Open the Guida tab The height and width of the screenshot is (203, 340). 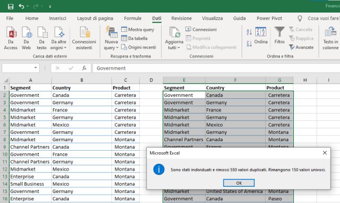240,18
